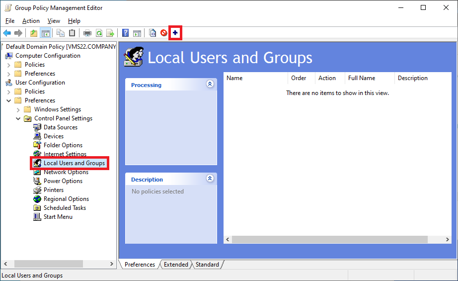The height and width of the screenshot is (281, 458).
Task: Click the Display XML toolbar icon
Action: point(153,33)
